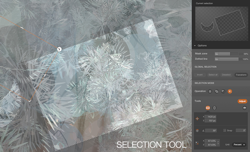Click the Invert selection button
The image size is (250, 152).
coord(200,75)
